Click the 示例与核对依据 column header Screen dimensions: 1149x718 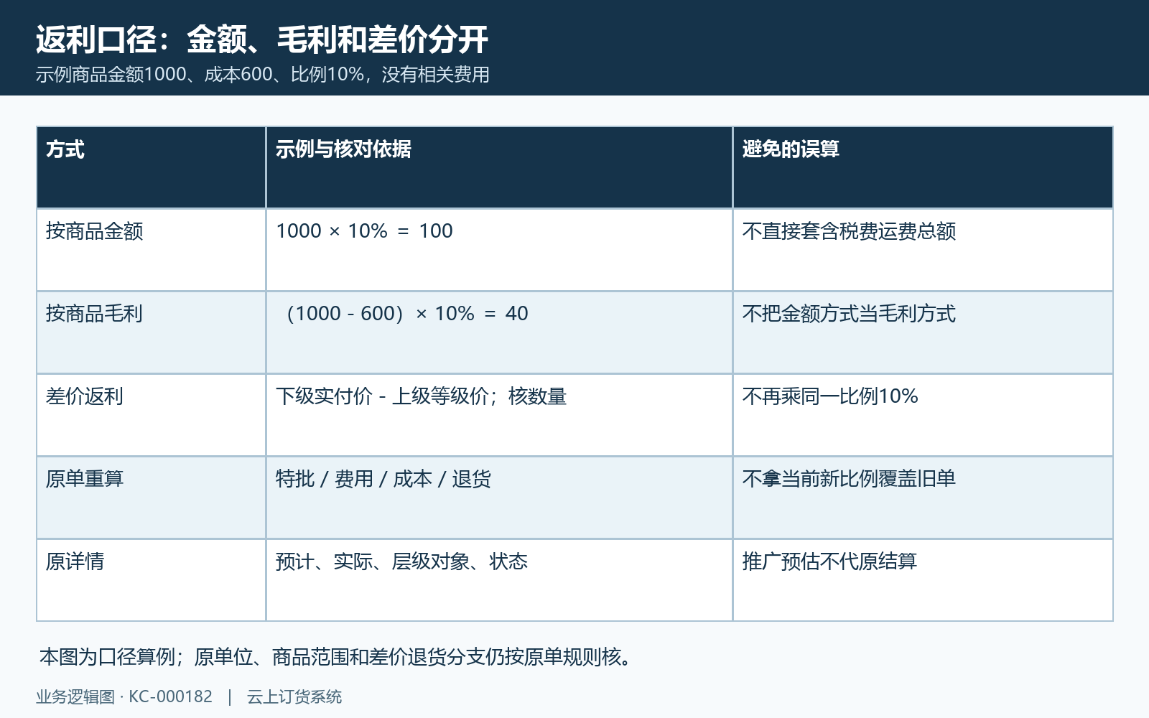tap(499, 167)
